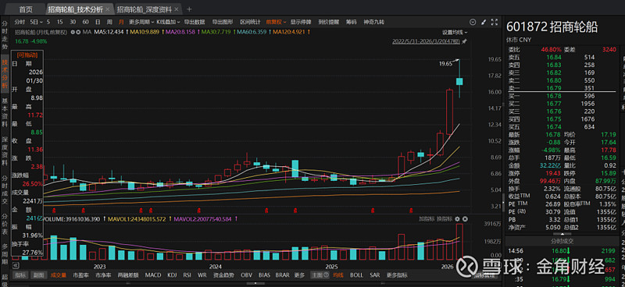Toggle the 筹码 chip distribution view
Image resolution: width=625 pixels, height=287 pixels.
351,22
